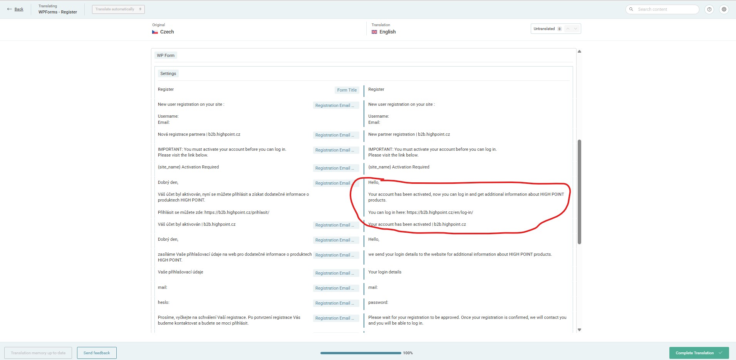Select original text 'Prosíme, vyčkejte na schválení'
Image resolution: width=736 pixels, height=360 pixels.
[x=229, y=320]
